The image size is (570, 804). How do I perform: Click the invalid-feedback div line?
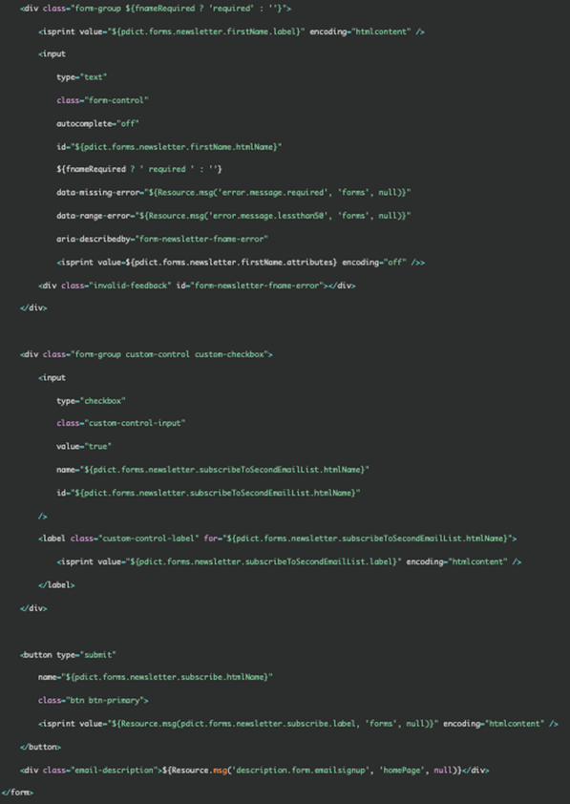[197, 286]
